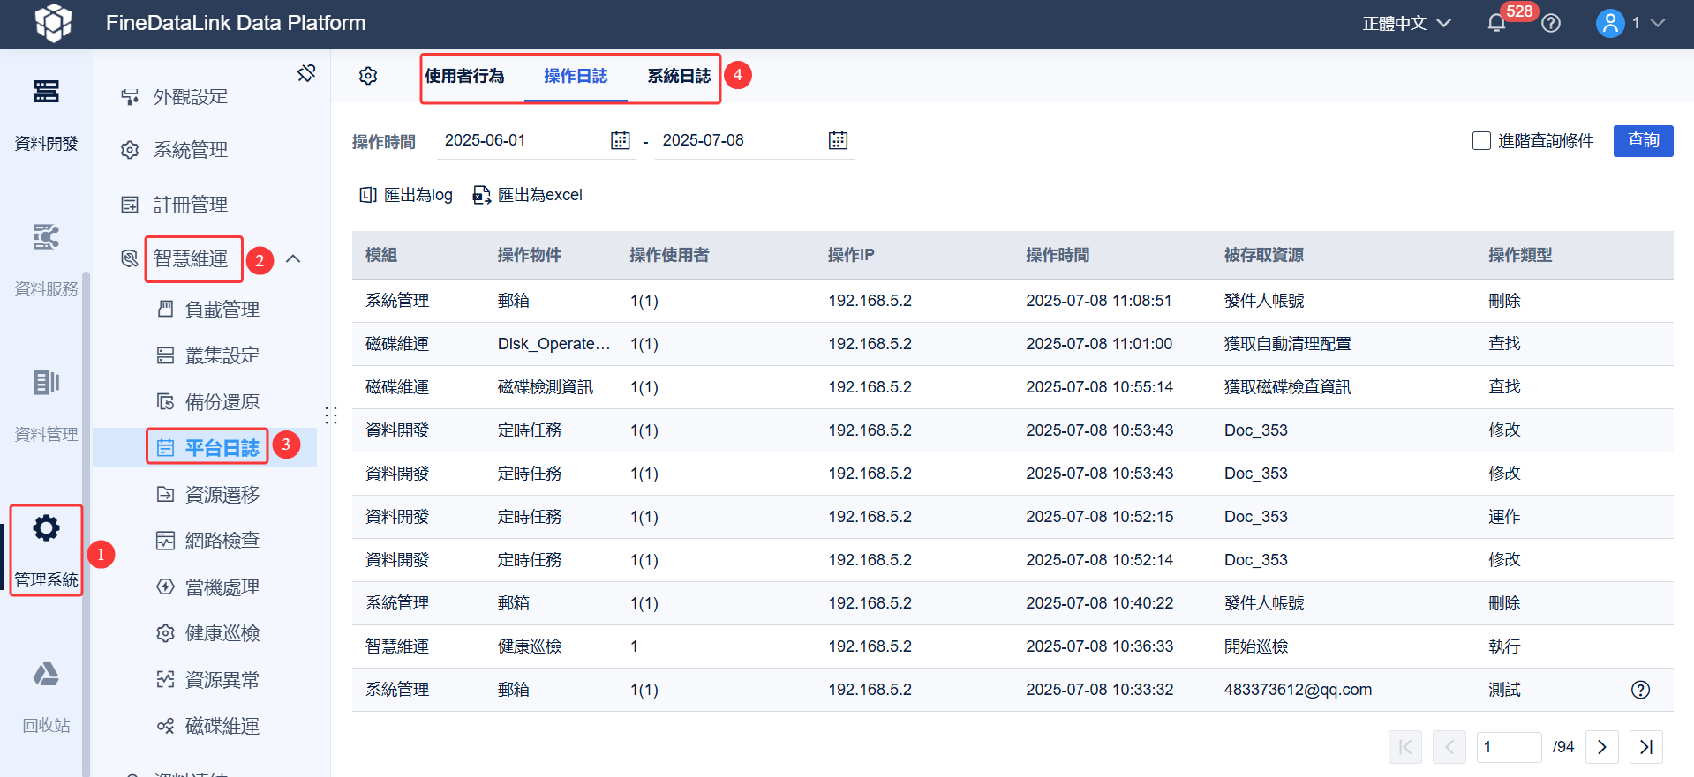Image resolution: width=1694 pixels, height=777 pixels.
Task: Export the log using 匯出為log
Action: 406,195
